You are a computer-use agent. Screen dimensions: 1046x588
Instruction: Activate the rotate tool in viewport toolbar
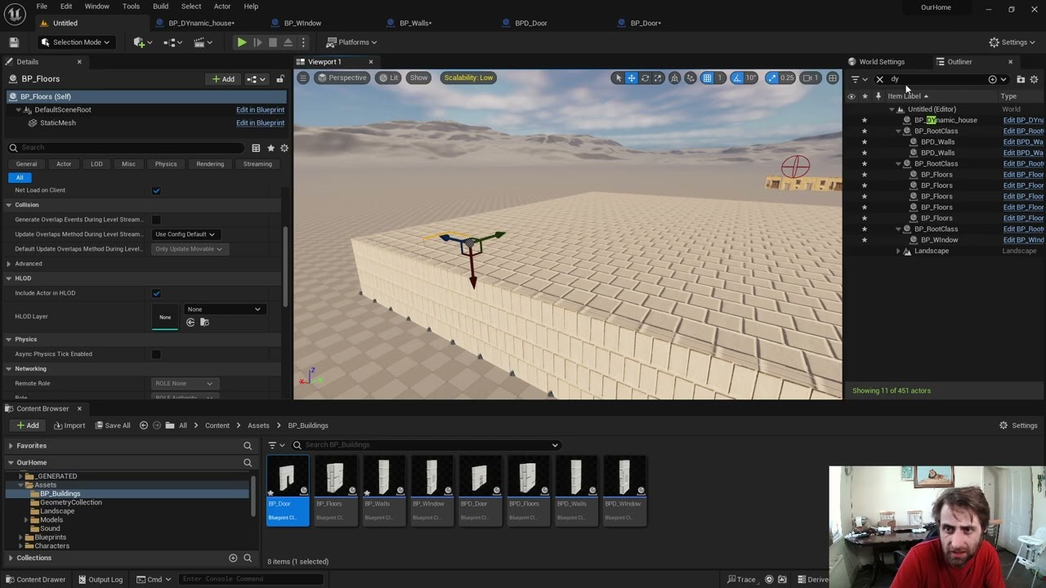click(645, 78)
